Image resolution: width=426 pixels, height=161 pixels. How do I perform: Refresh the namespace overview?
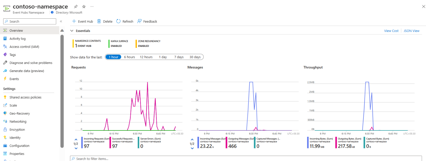125,21
